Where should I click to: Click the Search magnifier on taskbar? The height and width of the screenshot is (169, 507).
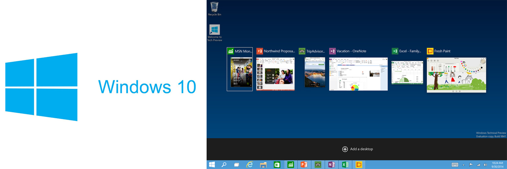point(224,164)
